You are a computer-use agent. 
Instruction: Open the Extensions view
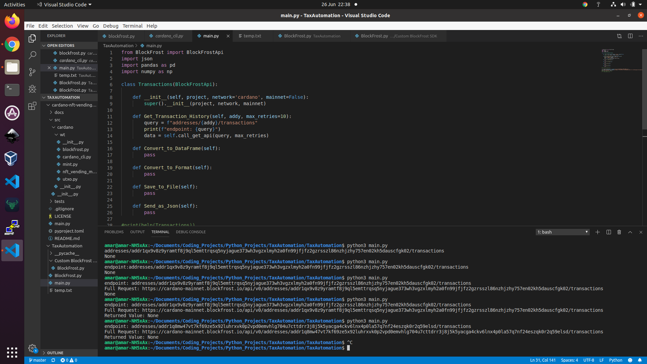32,106
